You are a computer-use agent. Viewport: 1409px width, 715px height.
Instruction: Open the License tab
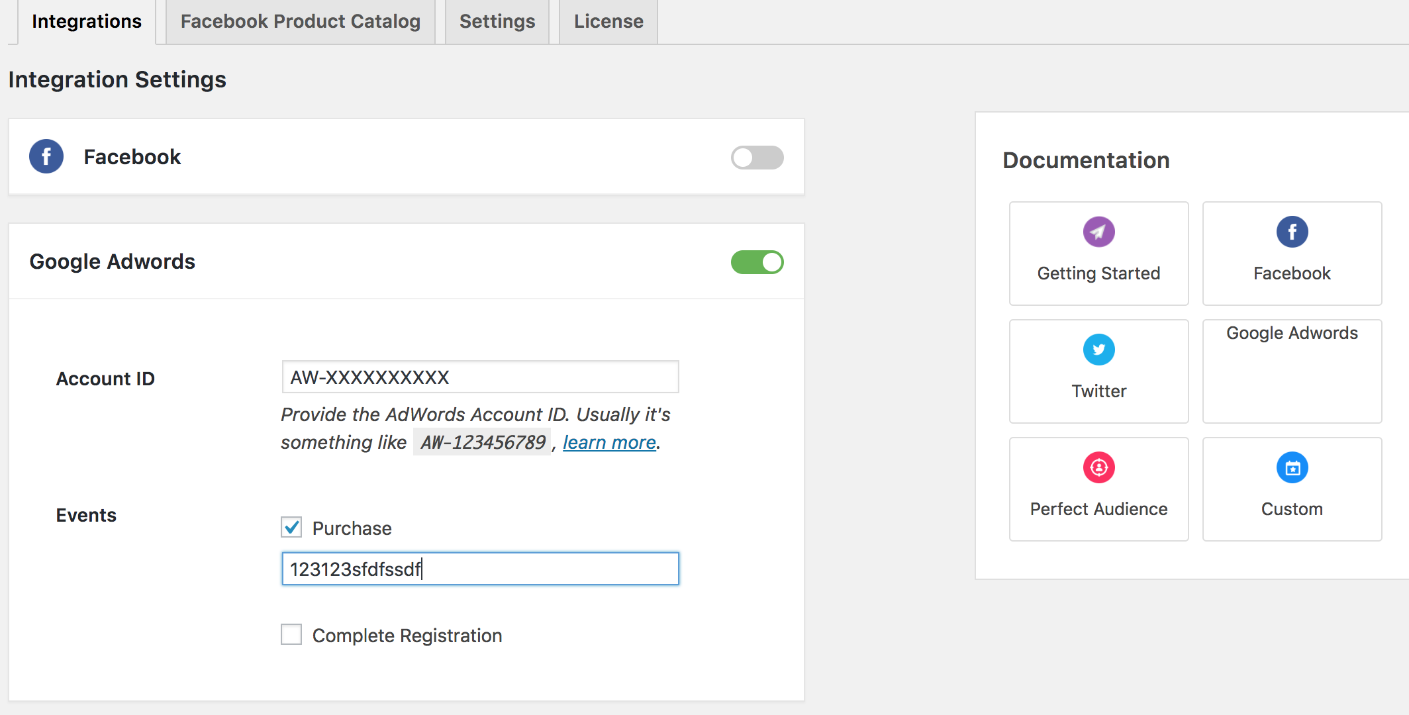[608, 21]
